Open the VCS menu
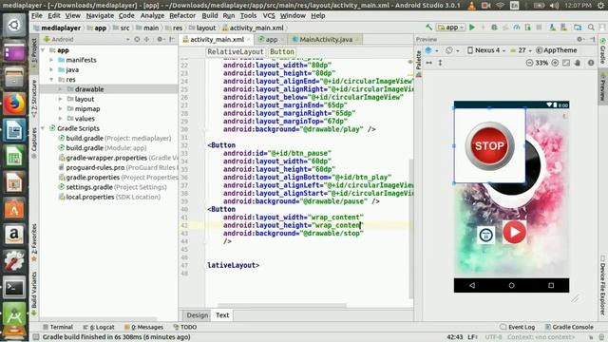The height and width of the screenshot is (342, 608). [x=269, y=15]
